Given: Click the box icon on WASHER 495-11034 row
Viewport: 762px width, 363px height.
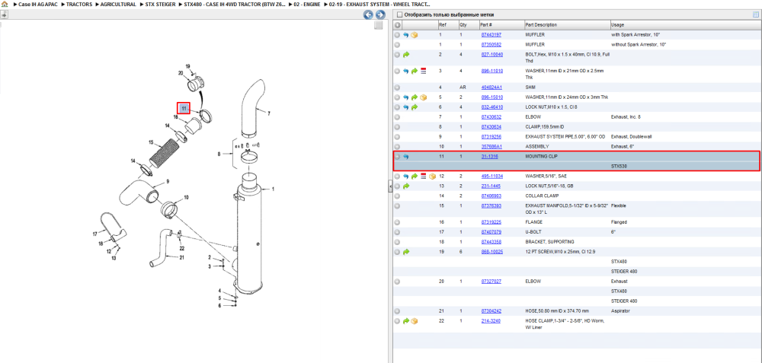Looking at the screenshot, I should (x=432, y=176).
